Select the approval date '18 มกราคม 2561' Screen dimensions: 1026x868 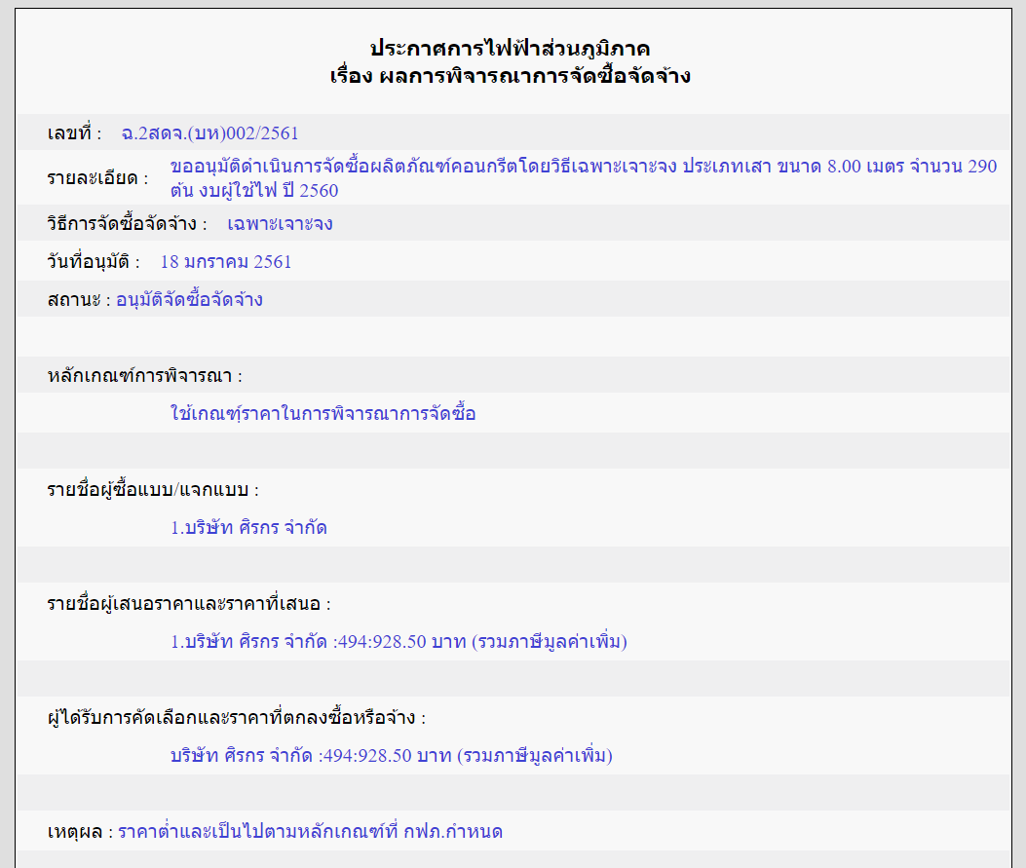pyautogui.click(x=226, y=262)
